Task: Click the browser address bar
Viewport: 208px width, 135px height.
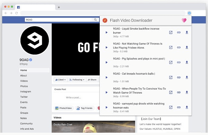Action: [x=103, y=13]
